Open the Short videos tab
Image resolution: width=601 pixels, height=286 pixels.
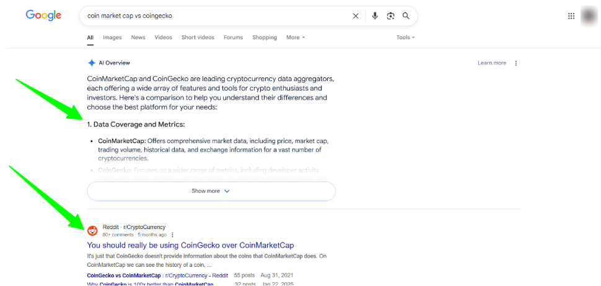pyautogui.click(x=198, y=38)
